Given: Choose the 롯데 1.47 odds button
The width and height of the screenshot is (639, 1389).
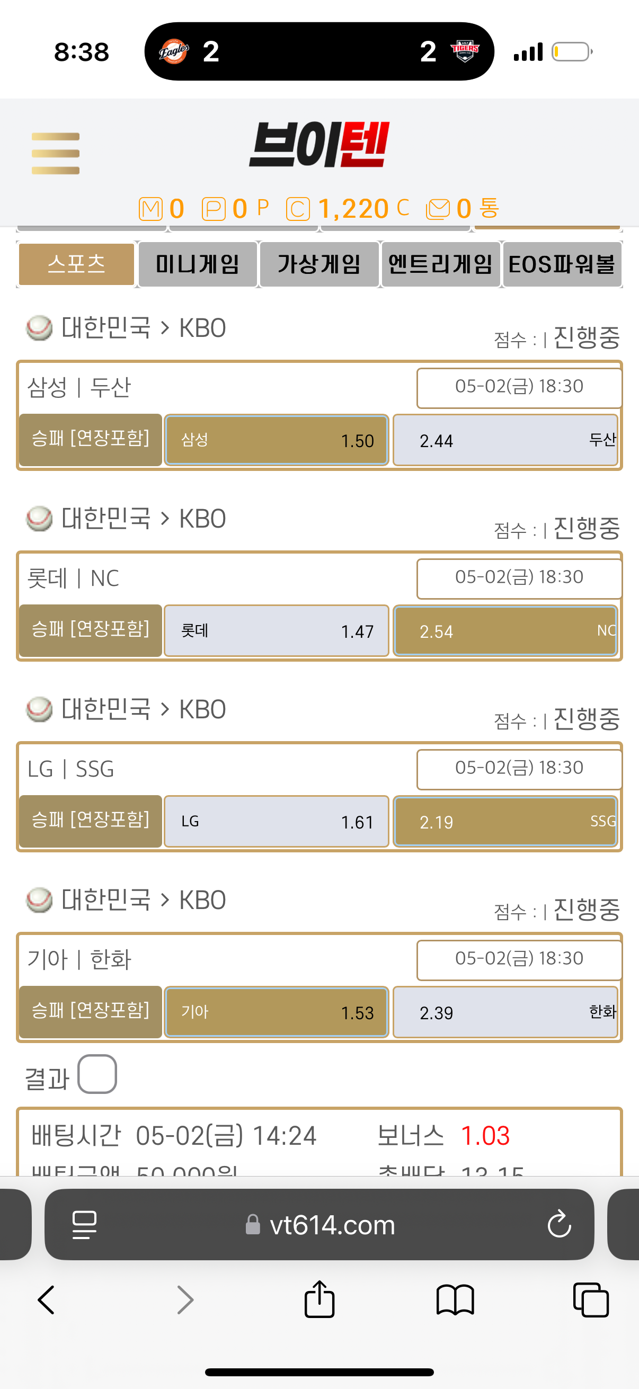Looking at the screenshot, I should (277, 631).
